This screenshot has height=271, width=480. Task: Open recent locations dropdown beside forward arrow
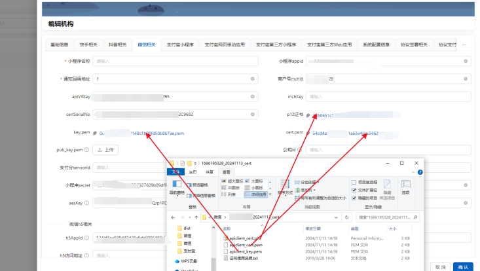[189, 217]
